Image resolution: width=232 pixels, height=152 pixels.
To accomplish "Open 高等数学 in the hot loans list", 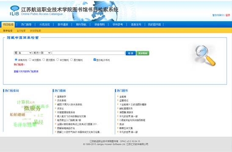I will pos(61,97).
